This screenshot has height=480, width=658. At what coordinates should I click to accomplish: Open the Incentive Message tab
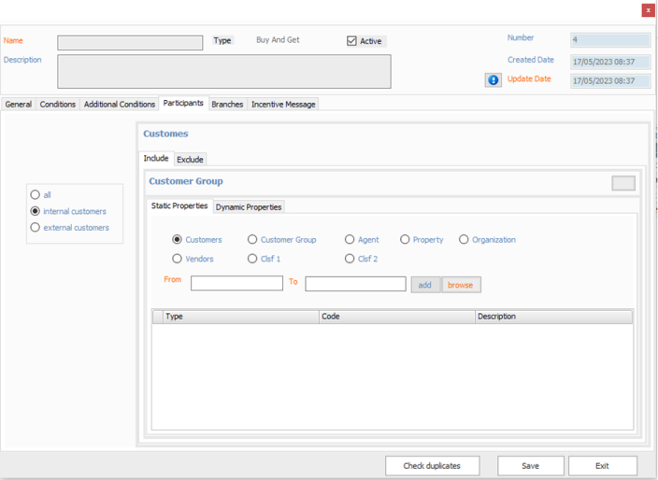point(283,105)
